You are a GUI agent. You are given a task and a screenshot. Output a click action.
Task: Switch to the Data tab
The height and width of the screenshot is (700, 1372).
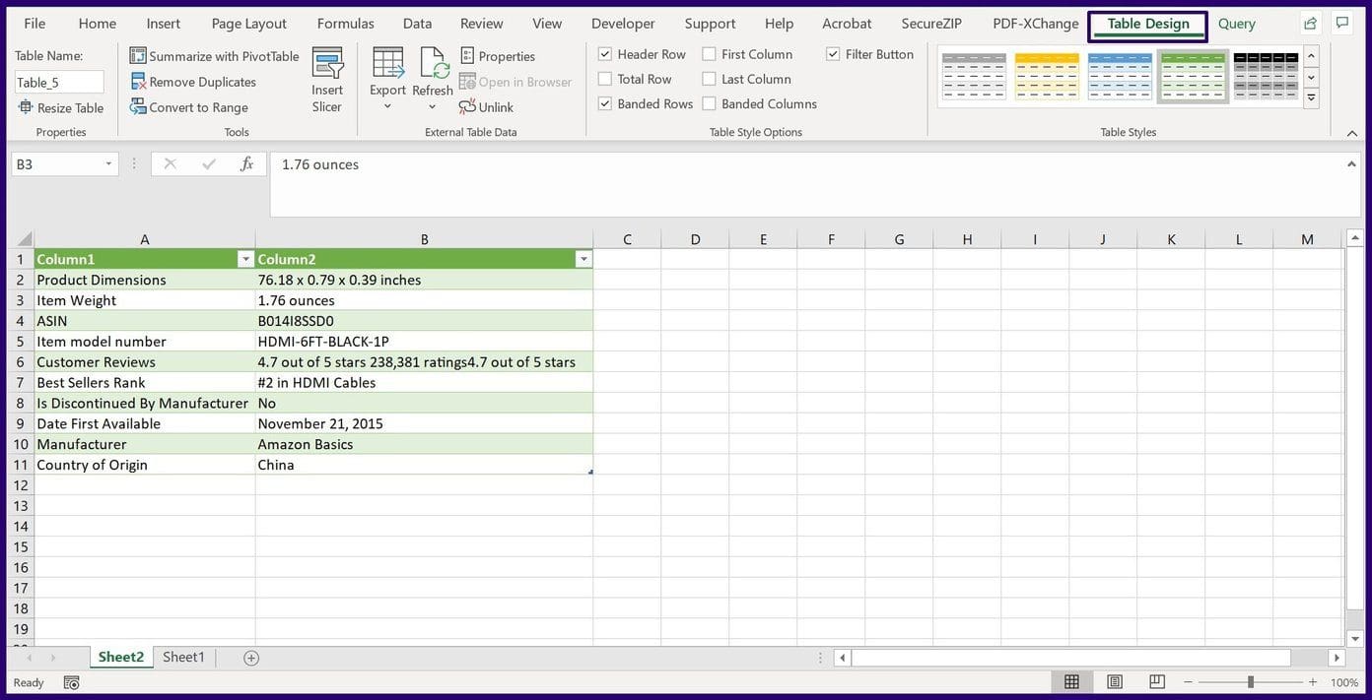pos(417,24)
